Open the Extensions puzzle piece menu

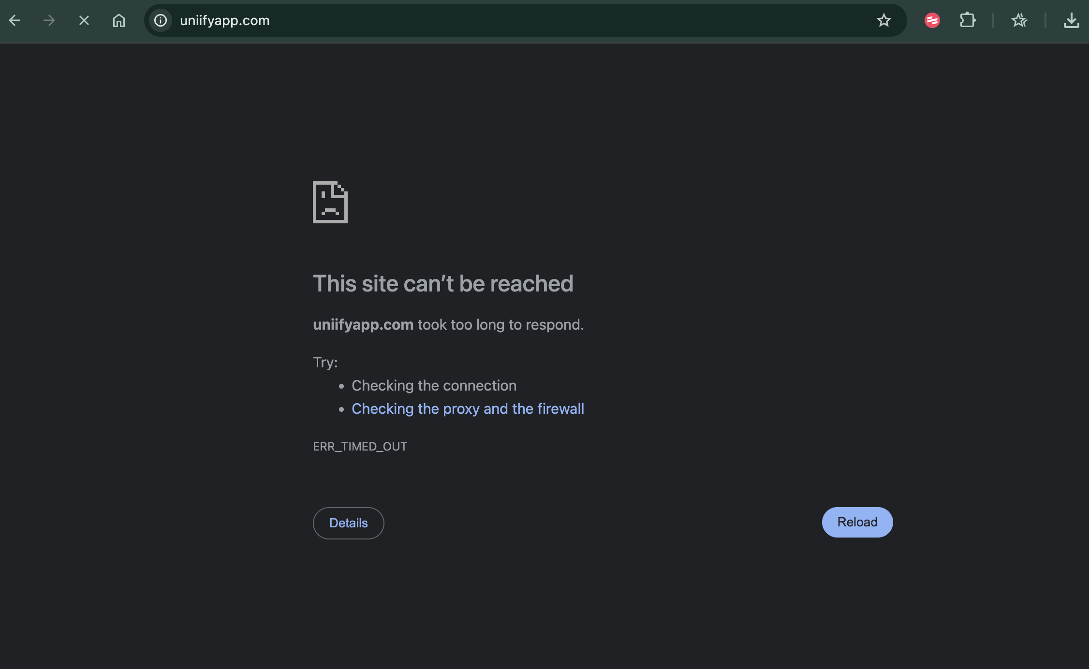coord(967,20)
